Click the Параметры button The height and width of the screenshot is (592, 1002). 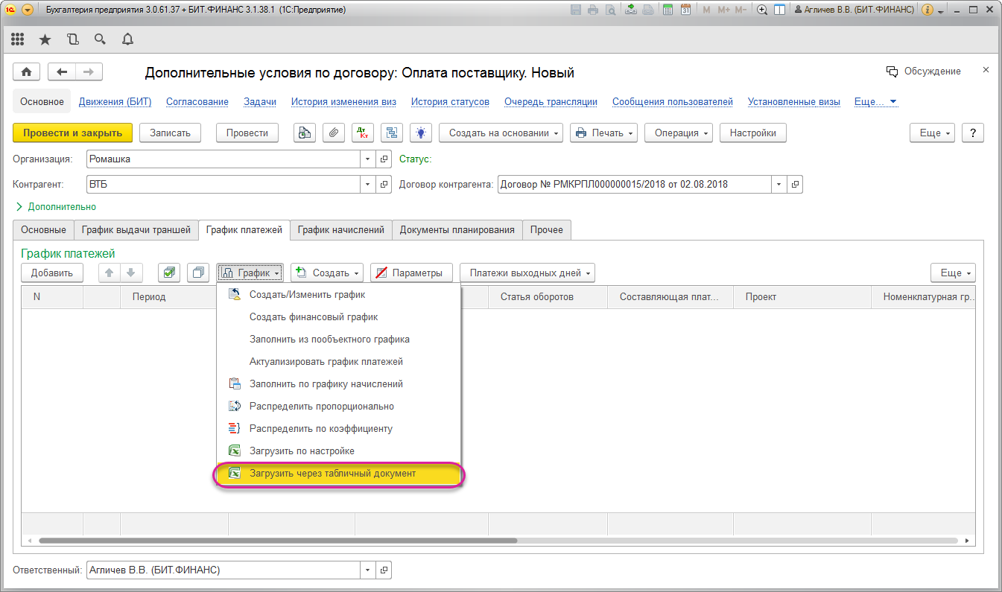coord(411,273)
